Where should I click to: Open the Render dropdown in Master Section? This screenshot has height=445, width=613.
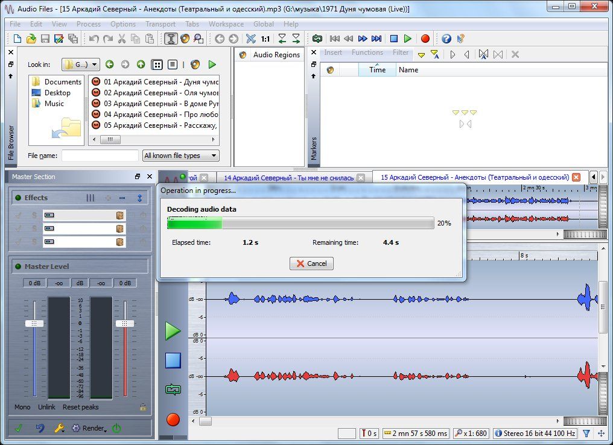pyautogui.click(x=94, y=428)
